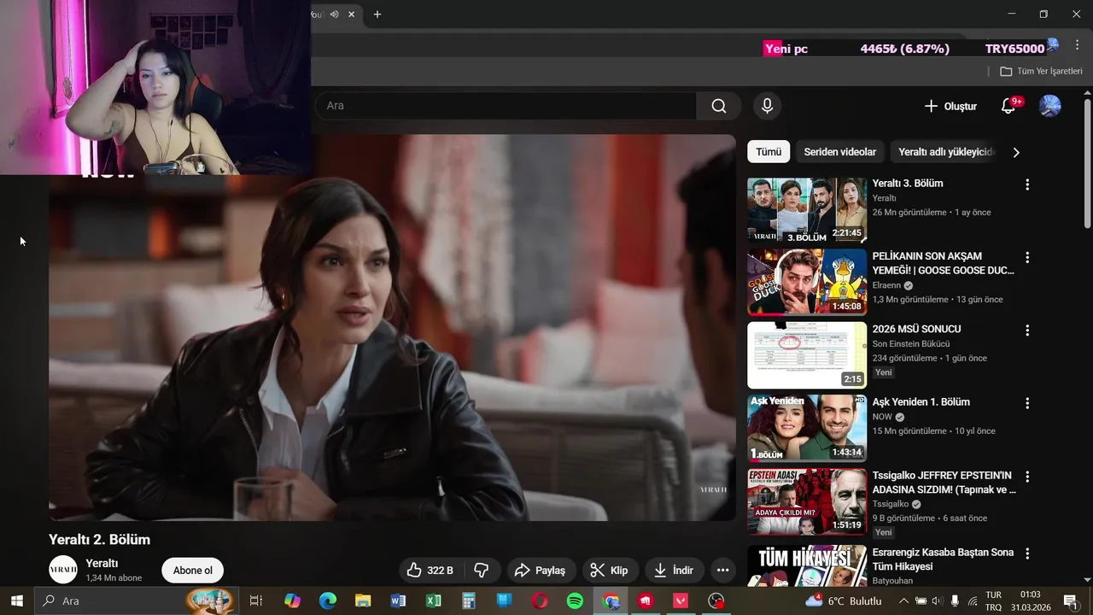The width and height of the screenshot is (1093, 615).
Task: Switch the TUR TRQ keyboard language
Action: click(994, 601)
